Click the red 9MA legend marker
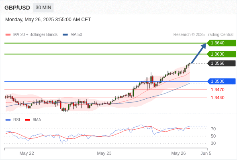Screen dimensions: 237x160 [x=27, y=120]
